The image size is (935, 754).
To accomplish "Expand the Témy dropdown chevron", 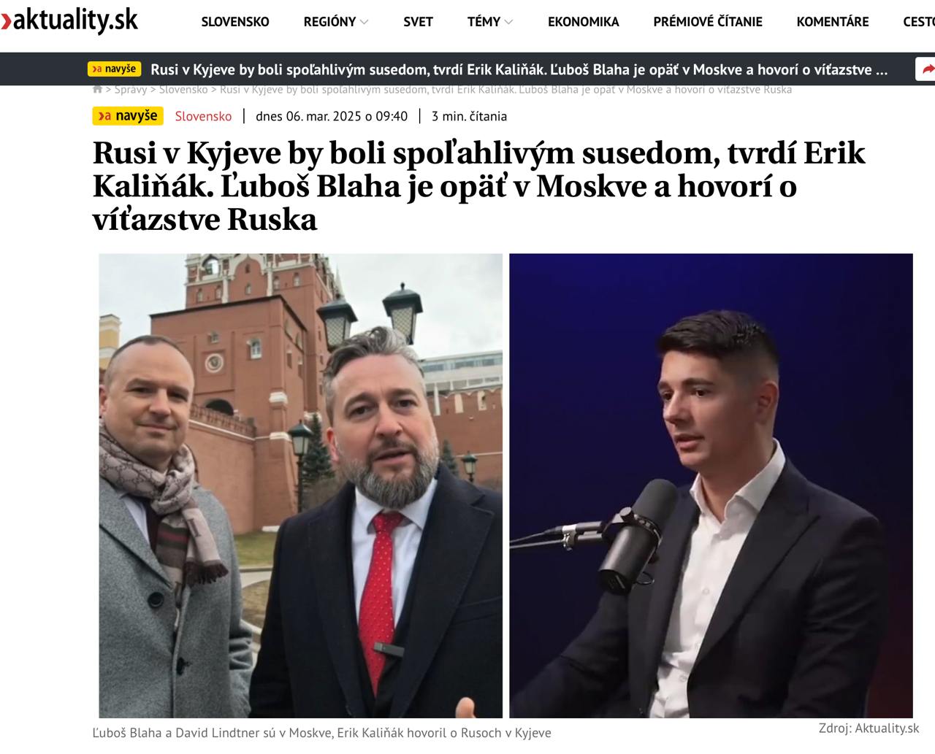I will 508,23.
